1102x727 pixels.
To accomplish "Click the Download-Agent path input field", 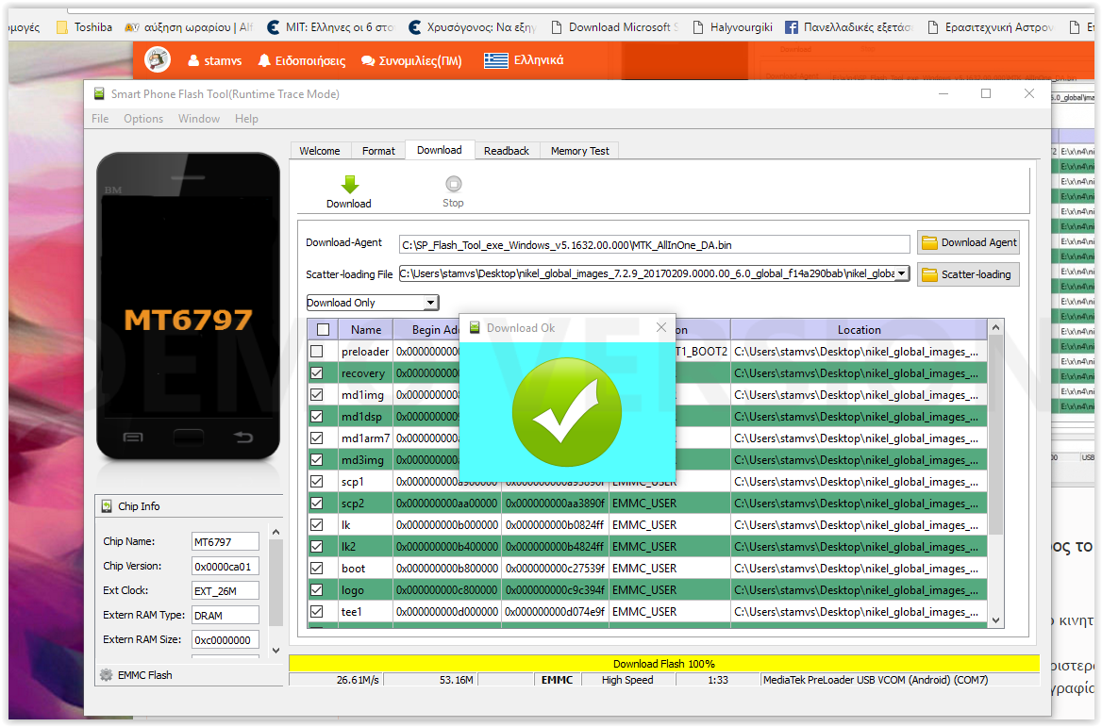I will click(x=654, y=245).
